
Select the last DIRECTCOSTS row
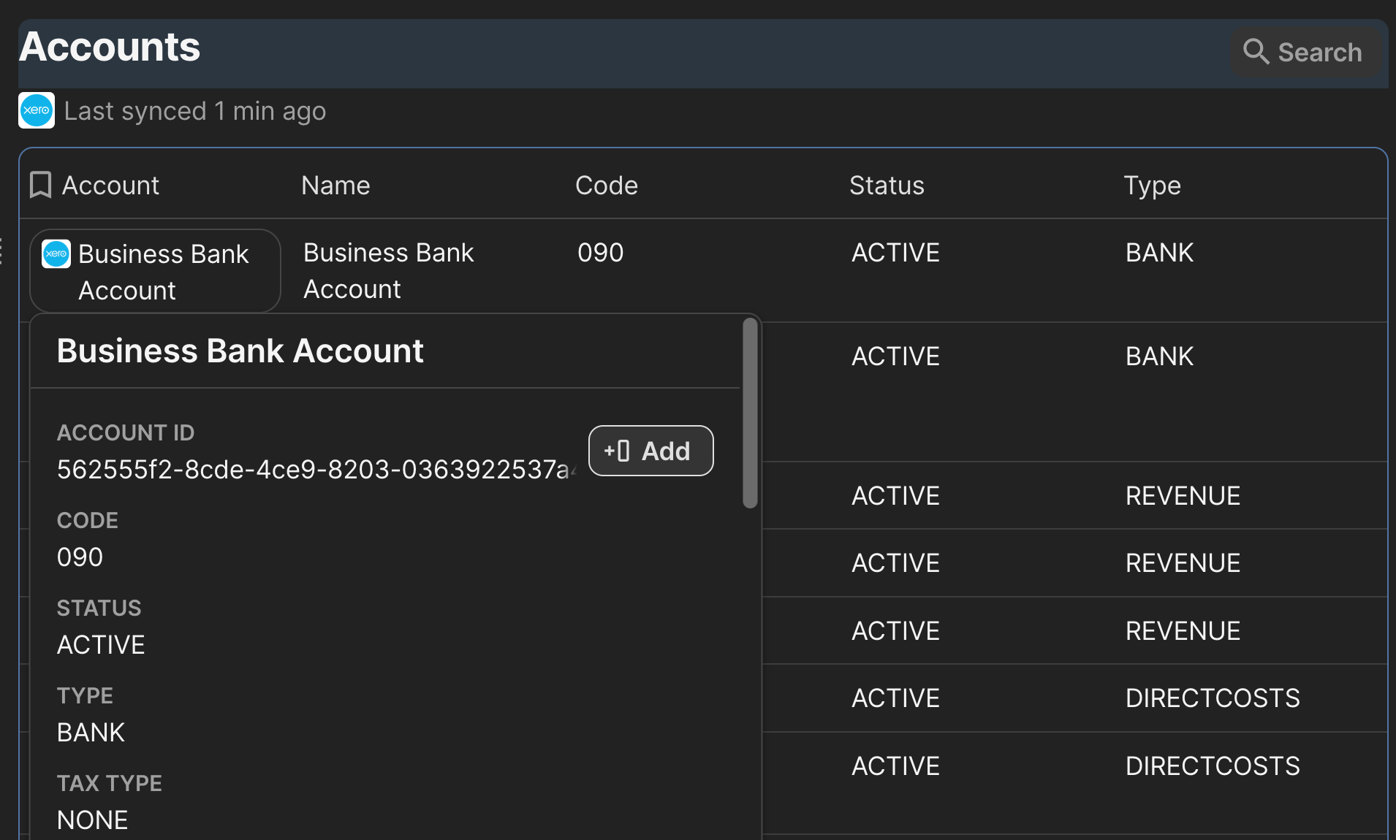[x=1212, y=766]
